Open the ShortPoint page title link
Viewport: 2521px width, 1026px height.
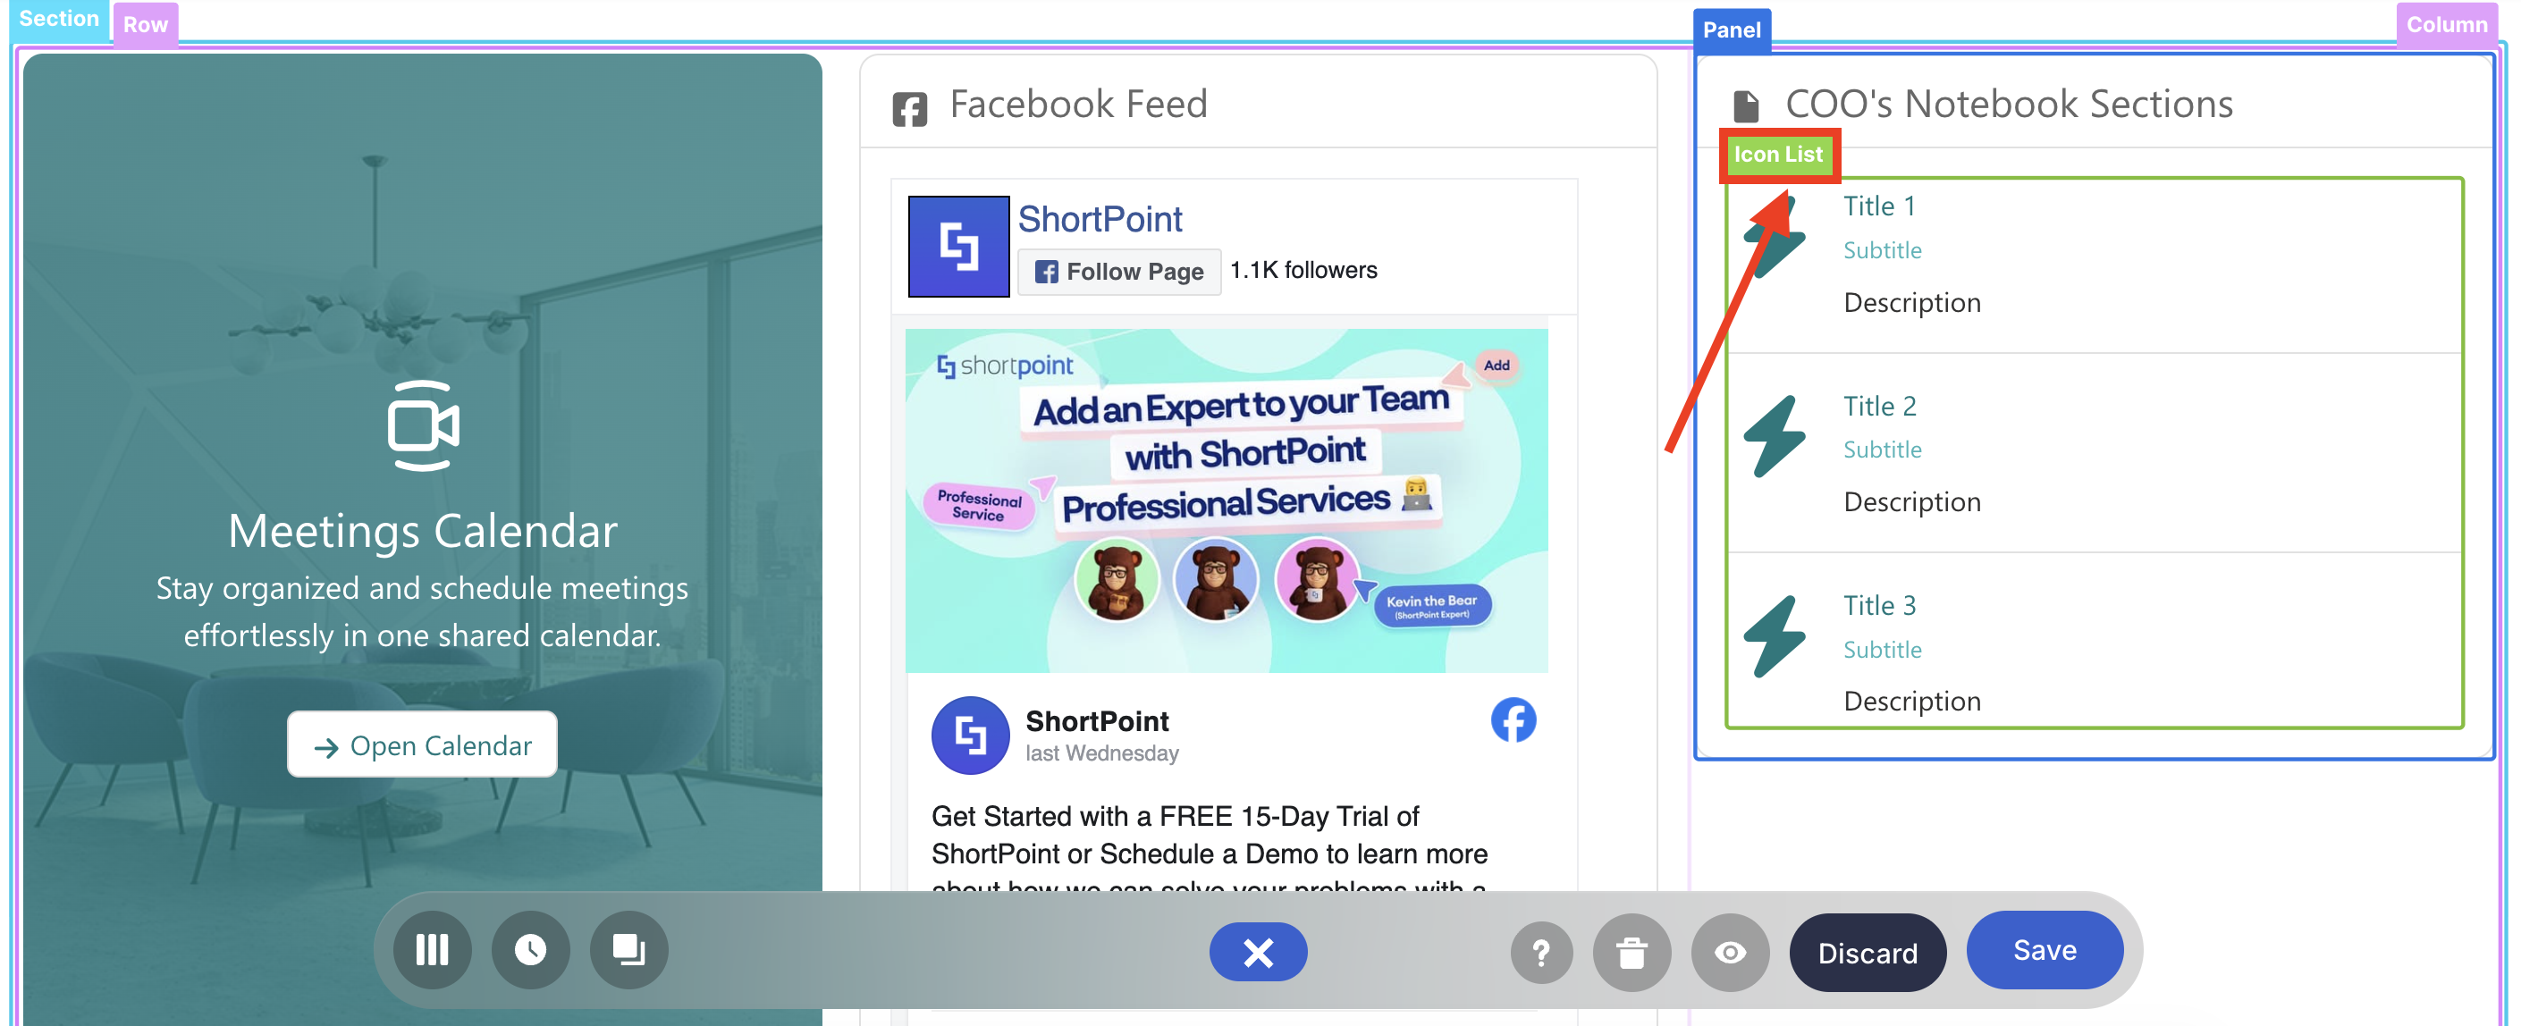point(1099,219)
